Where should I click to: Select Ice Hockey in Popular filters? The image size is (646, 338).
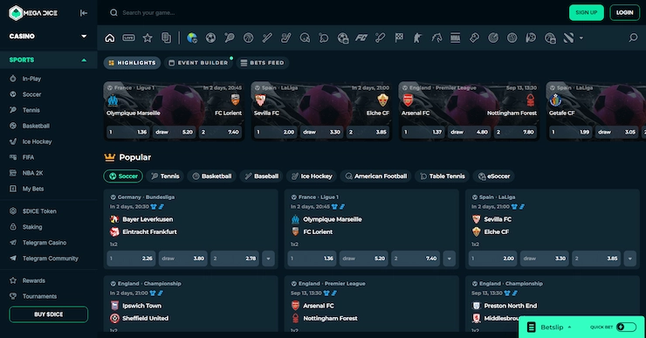coord(312,176)
